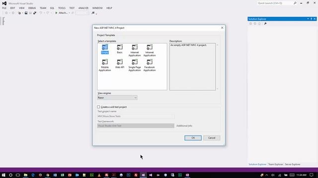Click the Test project name field

click(x=136, y=116)
